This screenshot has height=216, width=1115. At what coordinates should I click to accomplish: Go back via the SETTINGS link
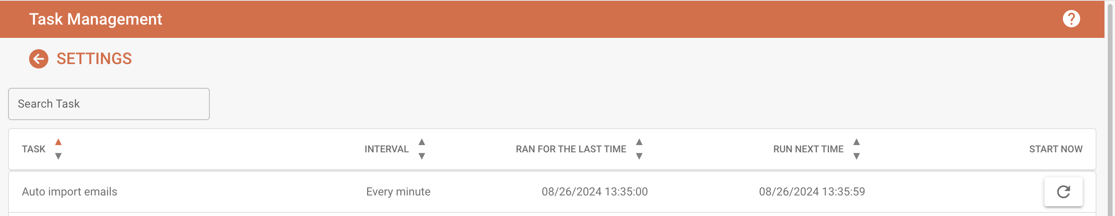[94, 59]
